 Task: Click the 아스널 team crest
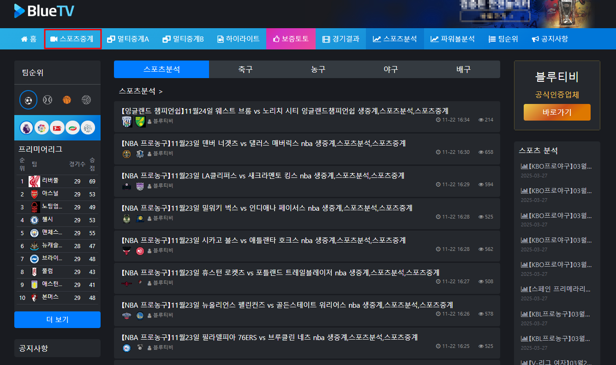click(x=35, y=194)
